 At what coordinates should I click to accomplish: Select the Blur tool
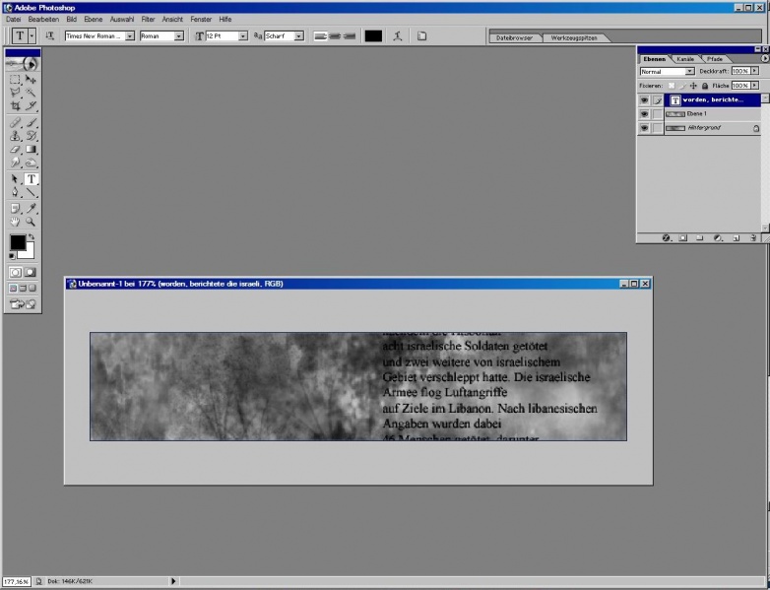tap(15, 163)
